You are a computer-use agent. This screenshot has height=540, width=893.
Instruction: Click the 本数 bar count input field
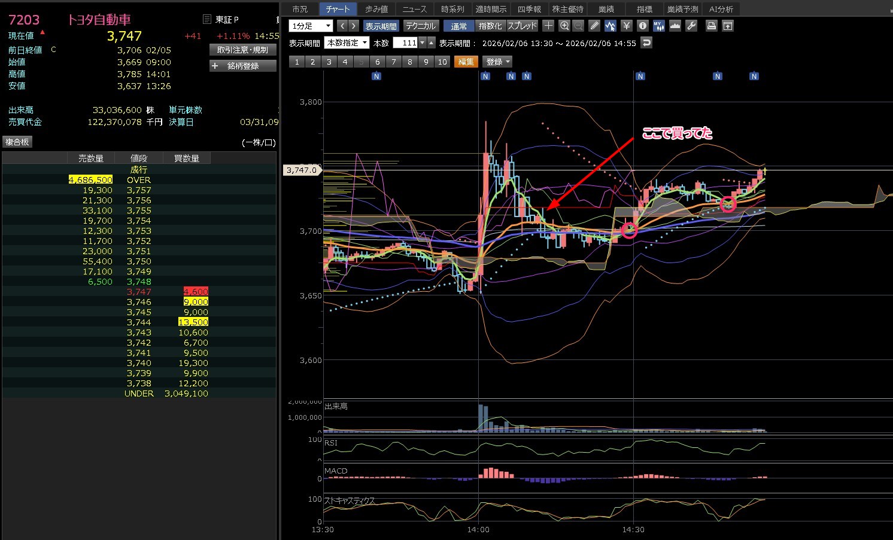405,43
